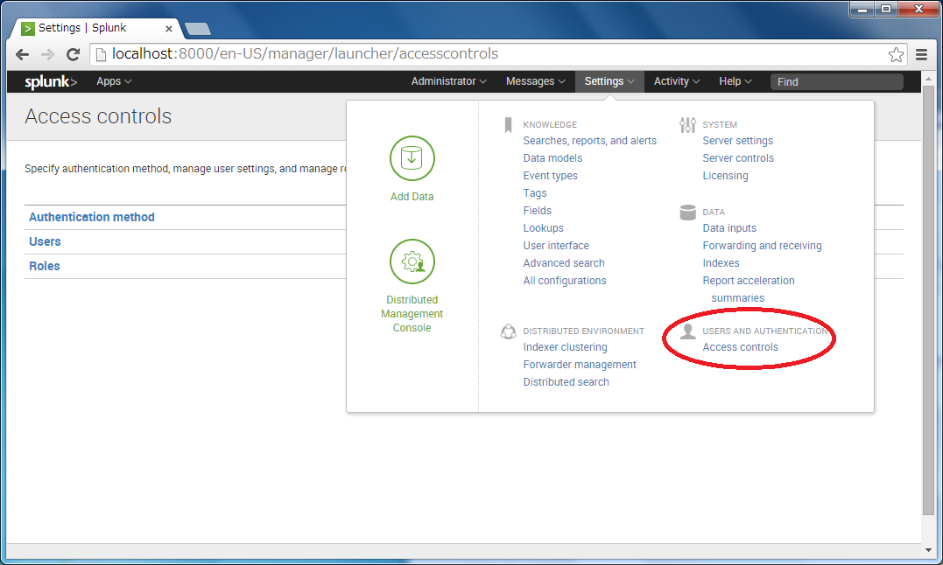Maximize the browser window

tap(885, 9)
